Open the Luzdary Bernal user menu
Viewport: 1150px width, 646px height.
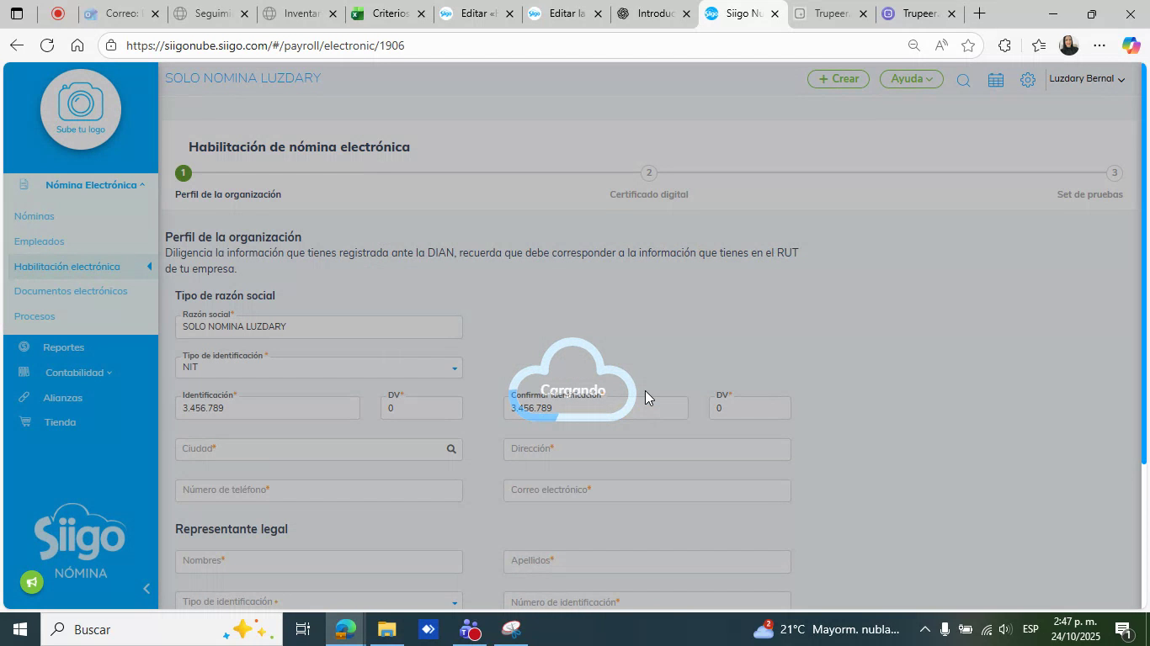click(1087, 79)
